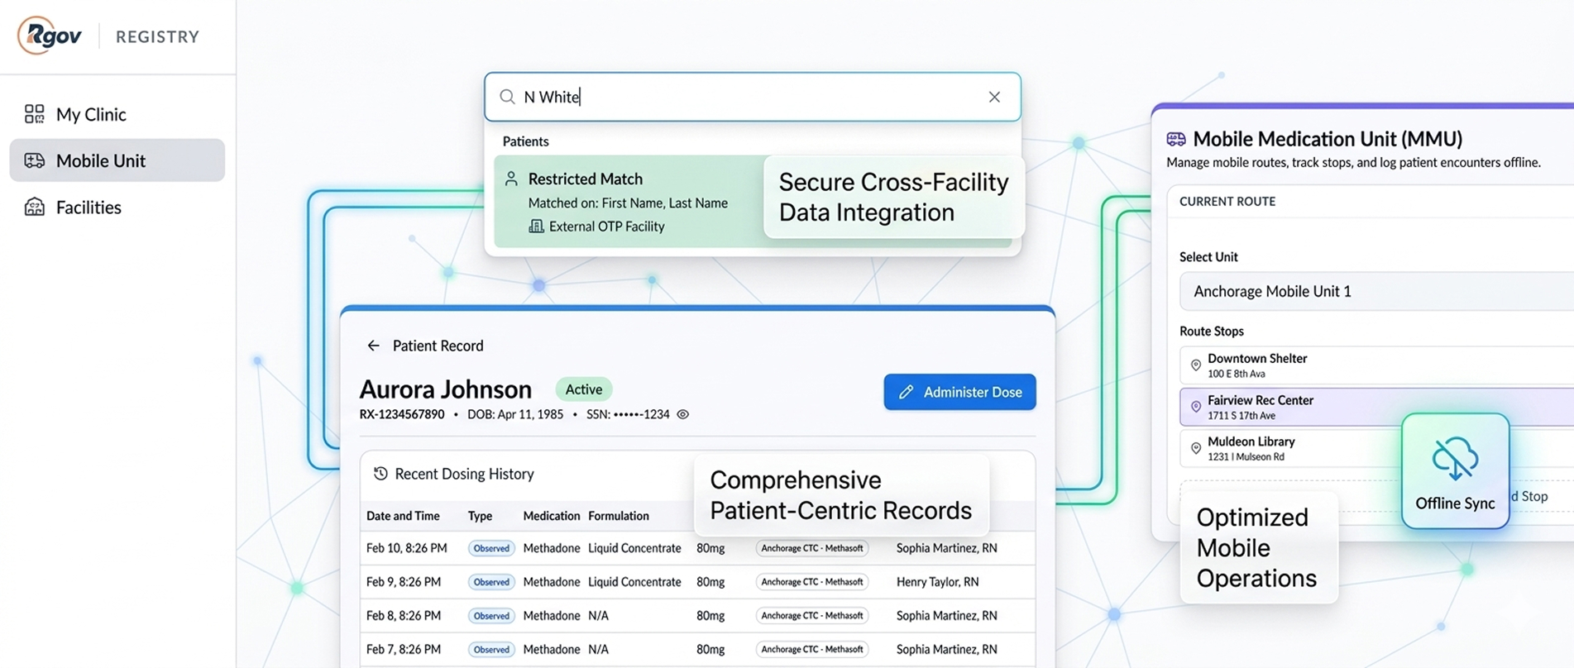The width and height of the screenshot is (1574, 668).
Task: Click the External OTP Facility text
Action: pos(606,226)
